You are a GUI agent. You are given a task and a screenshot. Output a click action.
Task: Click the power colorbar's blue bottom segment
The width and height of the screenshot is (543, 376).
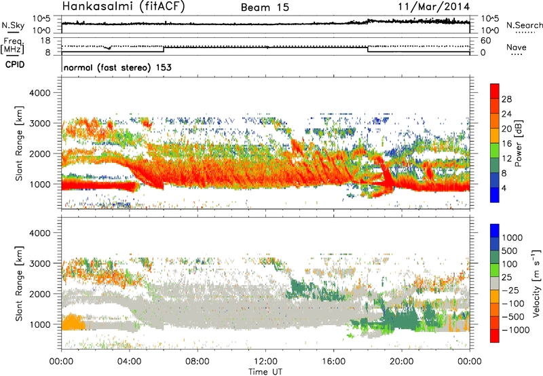495,195
